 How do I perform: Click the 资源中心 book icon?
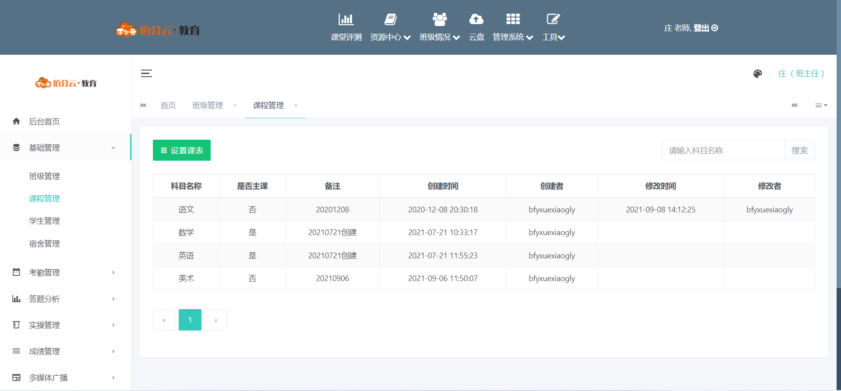[390, 19]
